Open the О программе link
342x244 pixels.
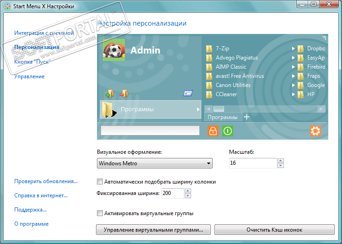tap(32, 224)
